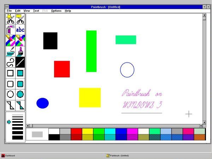212x159 pixels.
Task: Pick the bright yellow color swatch
Action: click(88, 131)
